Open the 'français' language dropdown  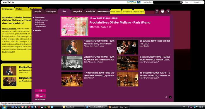coord(197,2)
